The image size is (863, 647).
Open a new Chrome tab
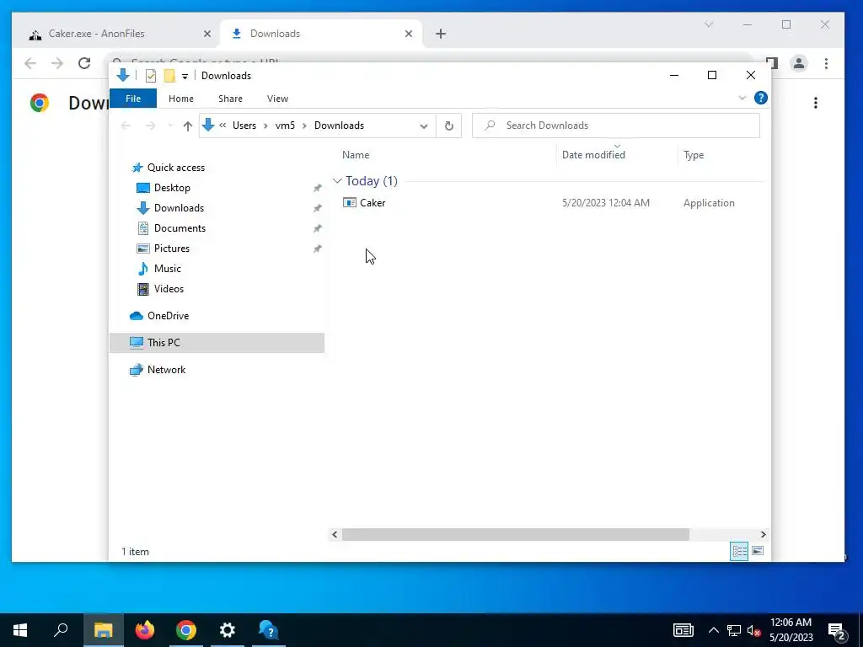click(x=440, y=34)
